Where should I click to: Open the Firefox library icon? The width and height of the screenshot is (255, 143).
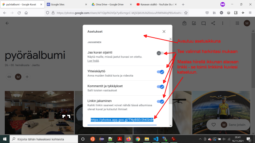pyautogui.click(x=214, y=13)
